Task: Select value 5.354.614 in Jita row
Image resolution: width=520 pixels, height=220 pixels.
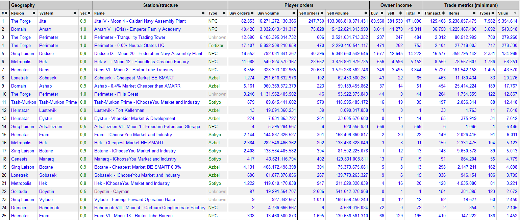Action: [507, 21]
